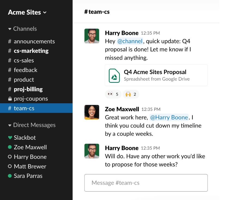The height and width of the screenshot is (200, 226).
Task: Open the Google Drive spreadsheet file icon
Action: (x=114, y=75)
